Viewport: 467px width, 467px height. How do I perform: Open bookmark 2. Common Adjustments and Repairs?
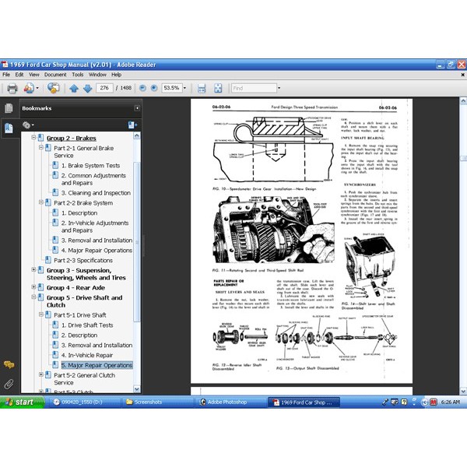[x=93, y=179]
